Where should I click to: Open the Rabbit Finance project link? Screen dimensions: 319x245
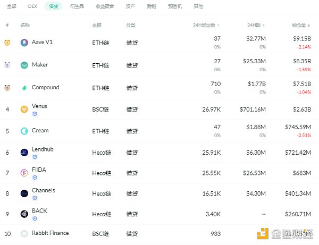51,233
